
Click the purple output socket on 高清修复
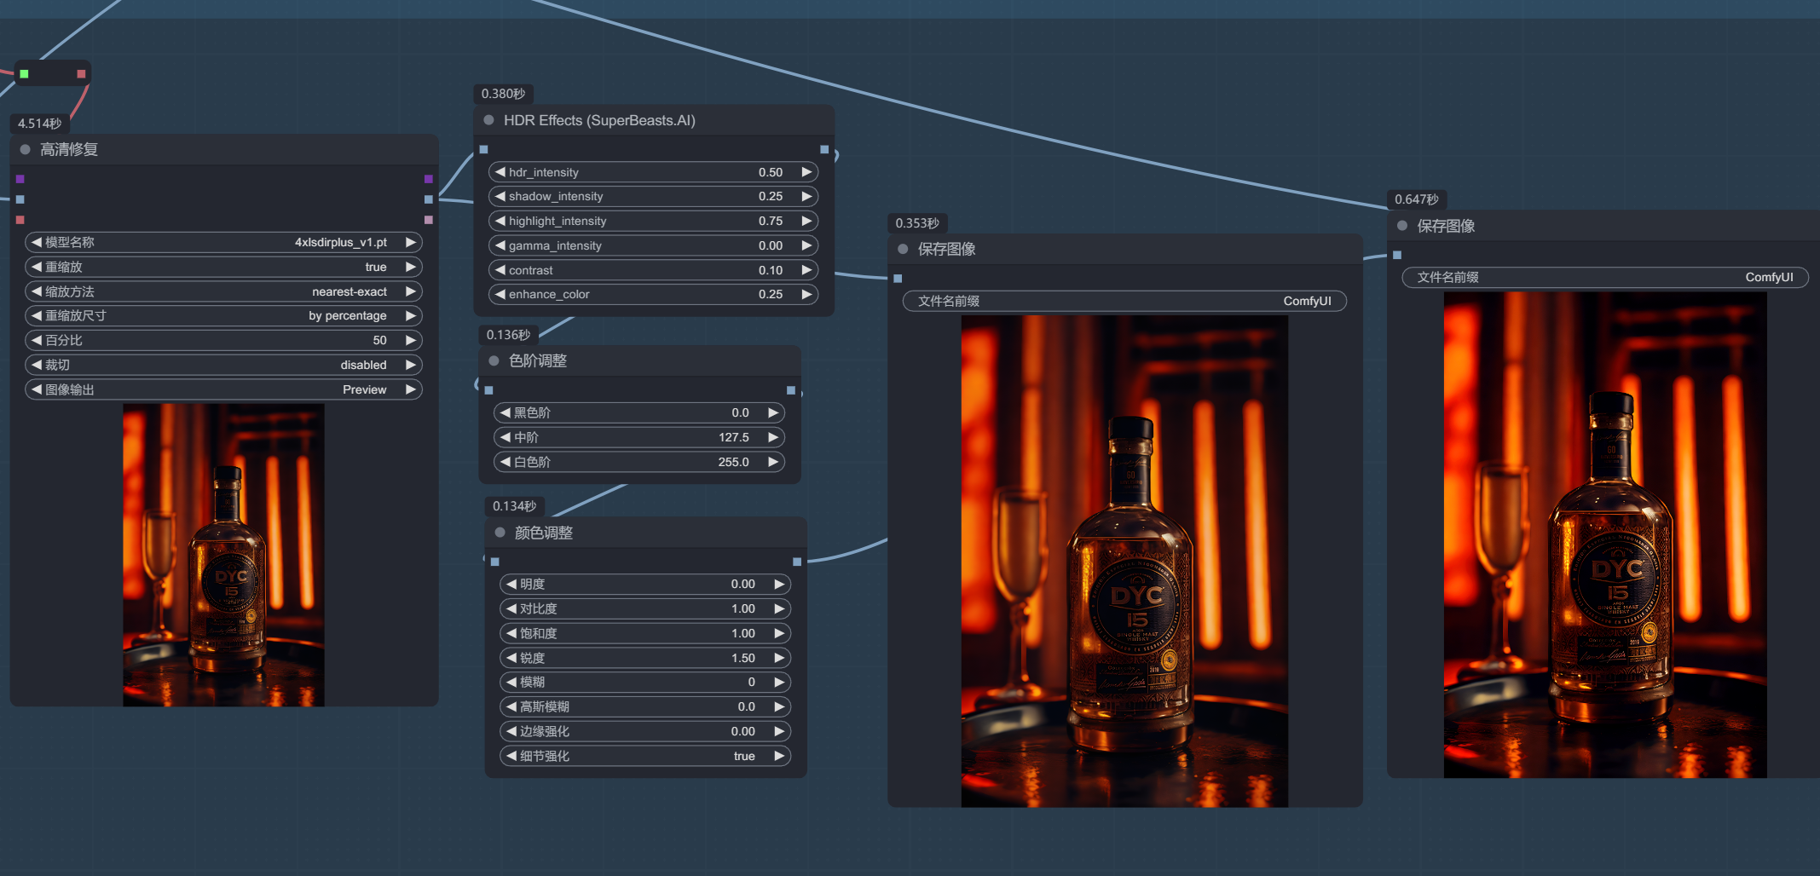(x=429, y=179)
